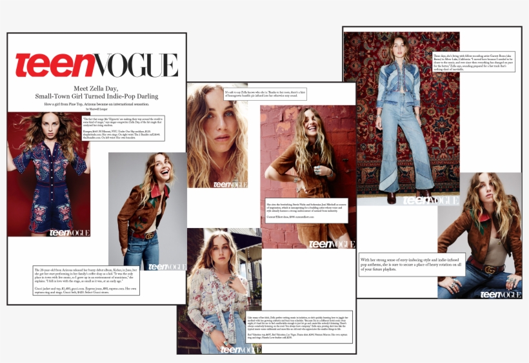Click the caption starting 'It's safe to say Zella'
This screenshot has width=529, height=363.
click(265, 94)
